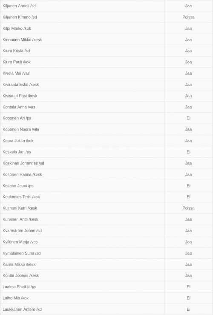Click Ei vote for Laukkanen Antero
213x315 pixels.
[x=188, y=309]
